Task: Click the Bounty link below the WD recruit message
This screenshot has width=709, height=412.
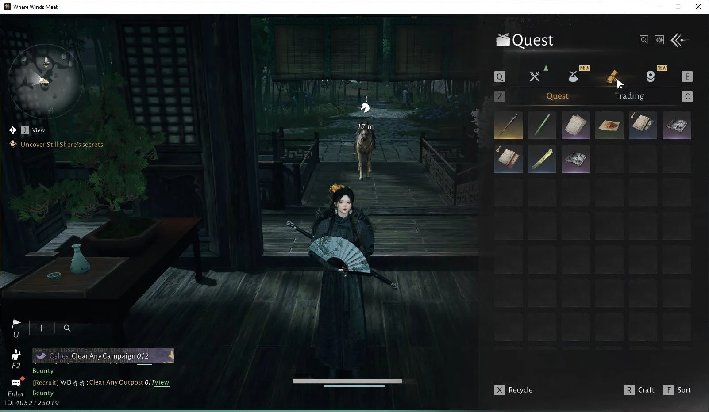Action: (43, 393)
